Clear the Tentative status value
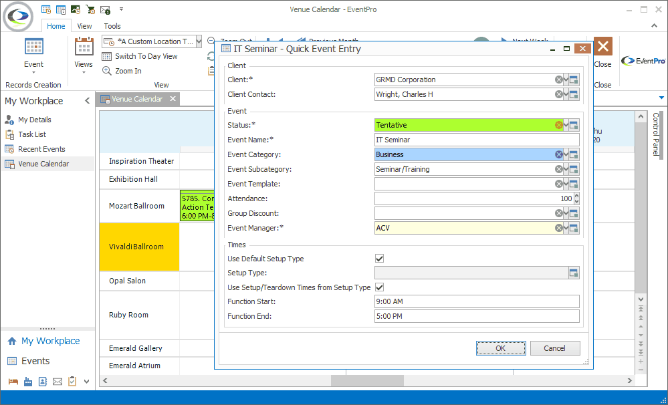The height and width of the screenshot is (405, 668). (x=558, y=125)
